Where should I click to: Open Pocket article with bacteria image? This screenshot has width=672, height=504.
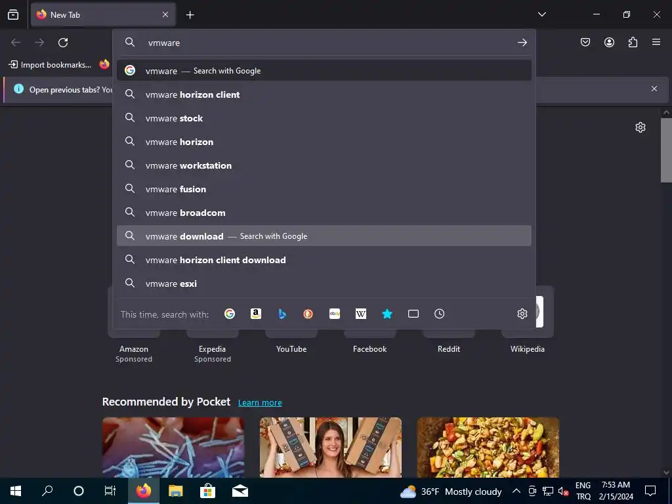(x=173, y=448)
